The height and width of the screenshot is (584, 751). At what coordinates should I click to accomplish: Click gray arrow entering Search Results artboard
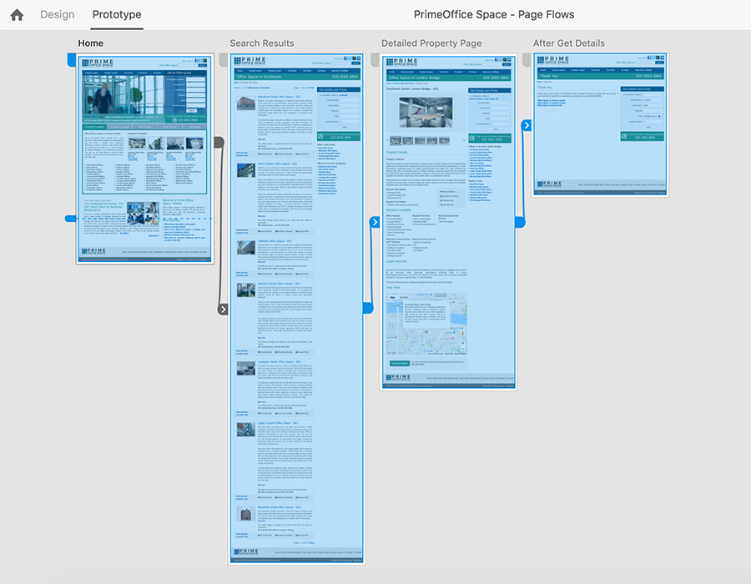223,310
